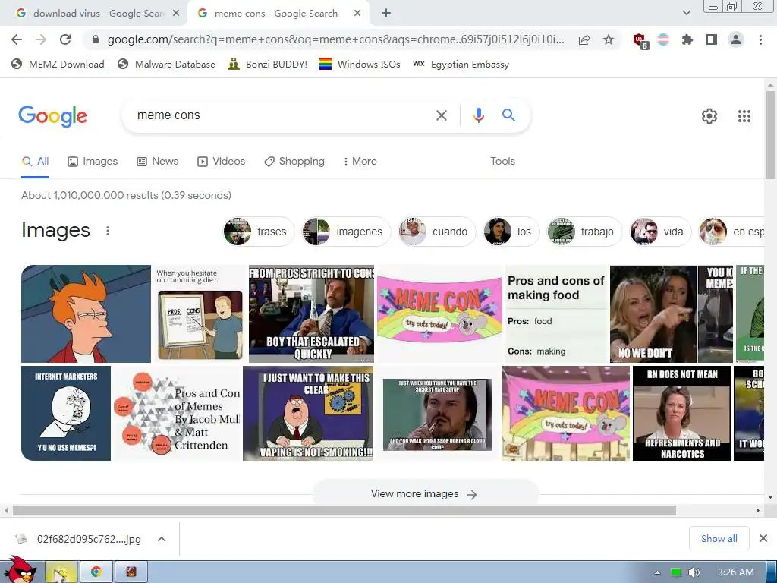Open 'Vaping is not smoking' meme
The image size is (777, 583).
pyautogui.click(x=308, y=414)
